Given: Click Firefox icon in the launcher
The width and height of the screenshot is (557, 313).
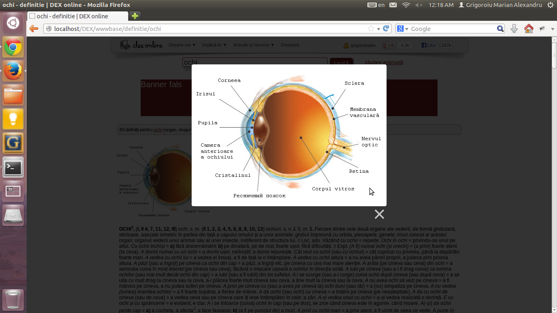Looking at the screenshot, I should click(13, 71).
